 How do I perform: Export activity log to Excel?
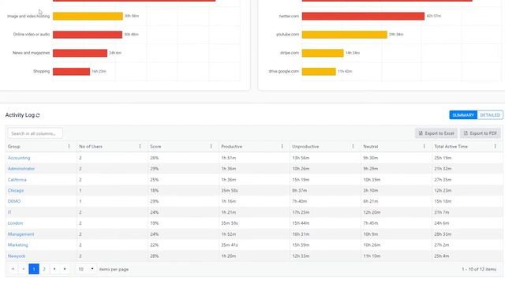[436, 133]
